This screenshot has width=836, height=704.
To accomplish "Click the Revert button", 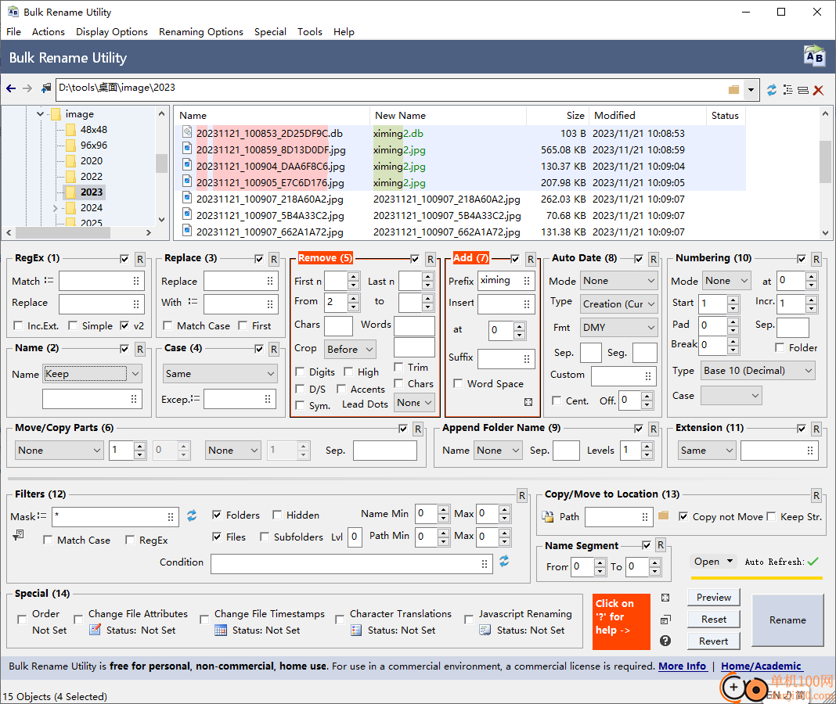I will (x=713, y=641).
